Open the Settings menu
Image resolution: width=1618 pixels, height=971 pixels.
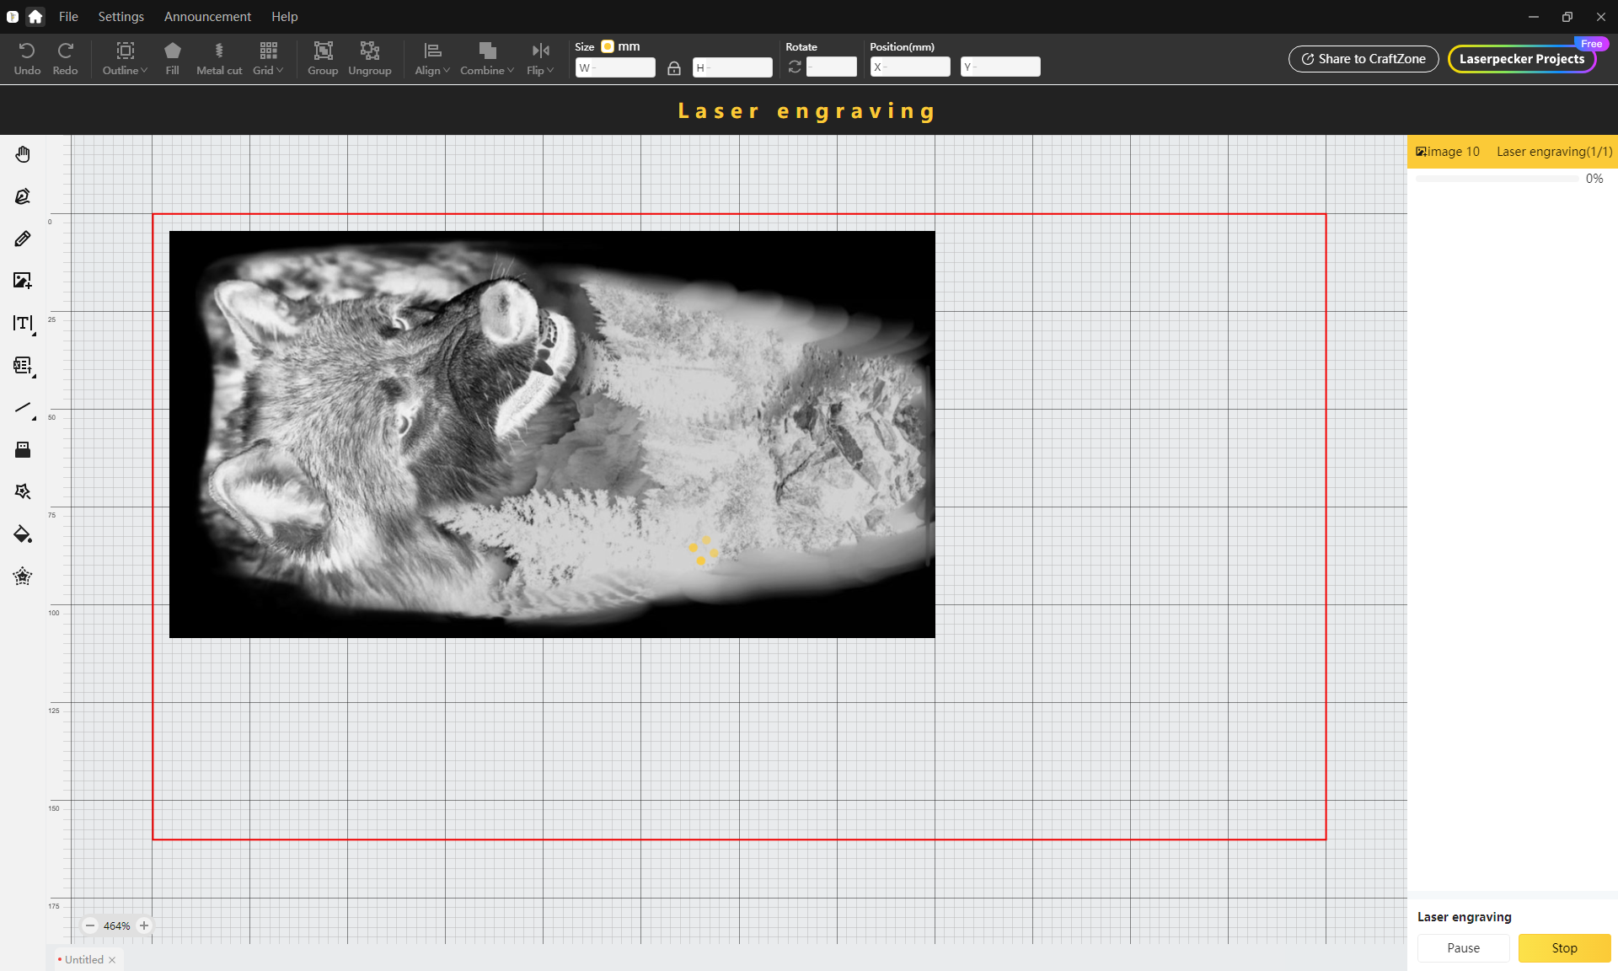(x=121, y=16)
